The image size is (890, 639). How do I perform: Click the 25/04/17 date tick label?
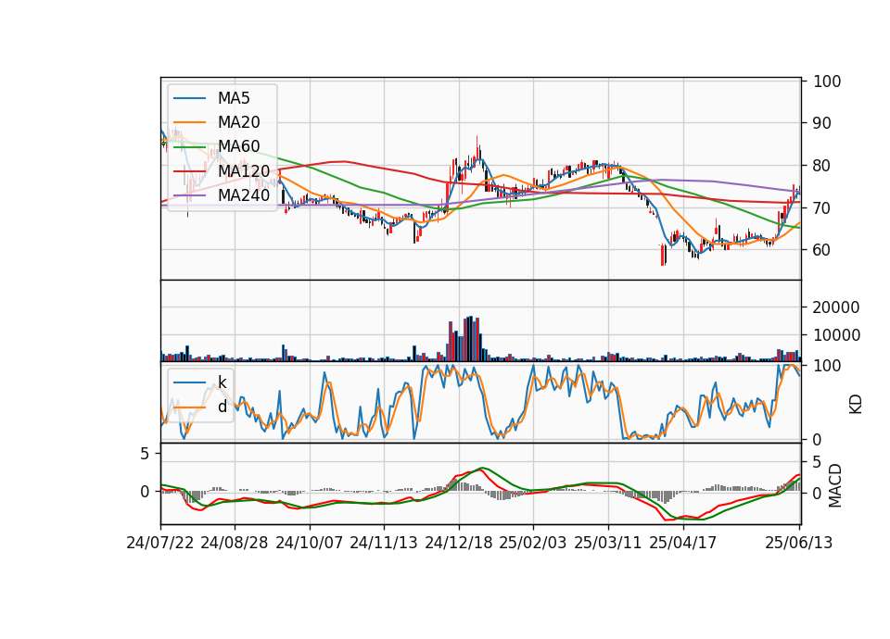pos(683,543)
